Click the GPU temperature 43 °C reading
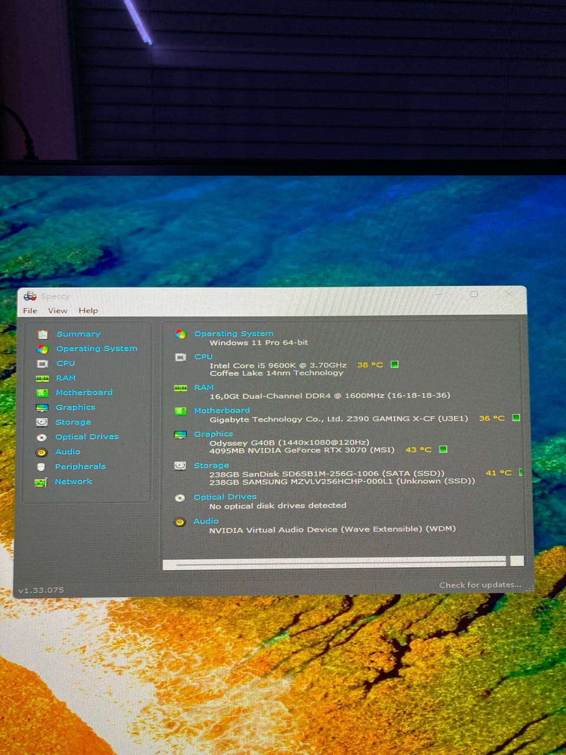Viewport: 566px width, 755px height. click(419, 450)
